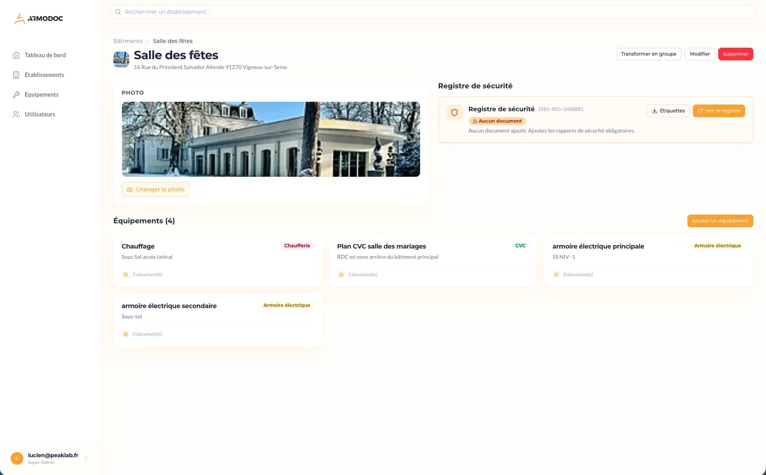Click the small Salle des fêtes thumbnail

[x=121, y=60]
